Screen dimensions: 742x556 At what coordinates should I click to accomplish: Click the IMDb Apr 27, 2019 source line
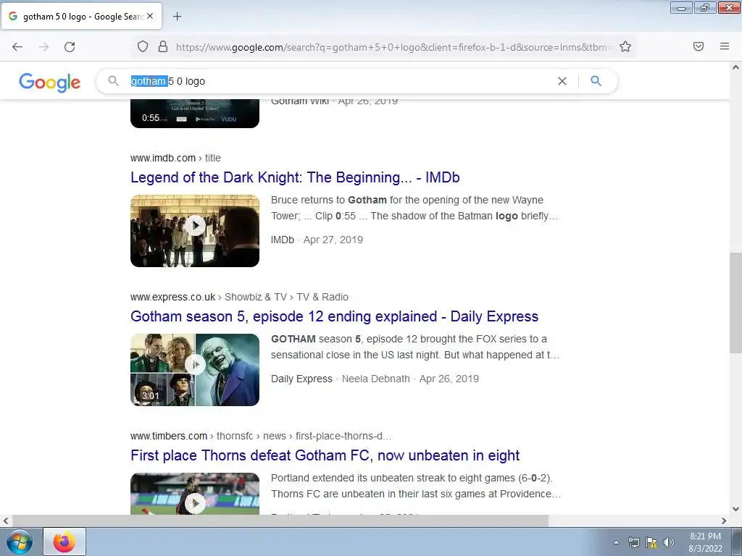pyautogui.click(x=317, y=240)
